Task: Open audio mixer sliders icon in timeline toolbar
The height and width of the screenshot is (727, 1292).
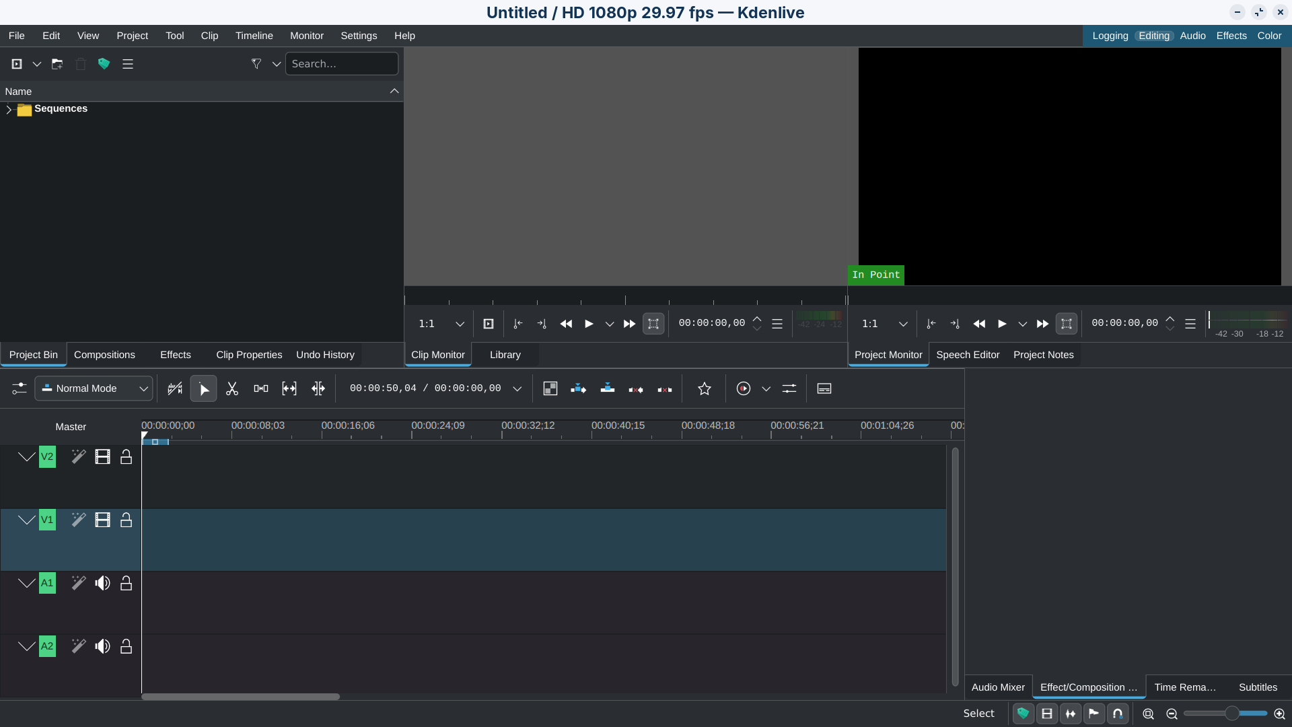Action: click(x=789, y=389)
